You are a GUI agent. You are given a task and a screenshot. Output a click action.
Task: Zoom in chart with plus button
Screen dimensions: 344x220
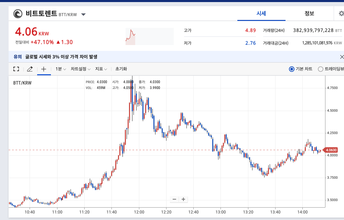(x=183, y=199)
